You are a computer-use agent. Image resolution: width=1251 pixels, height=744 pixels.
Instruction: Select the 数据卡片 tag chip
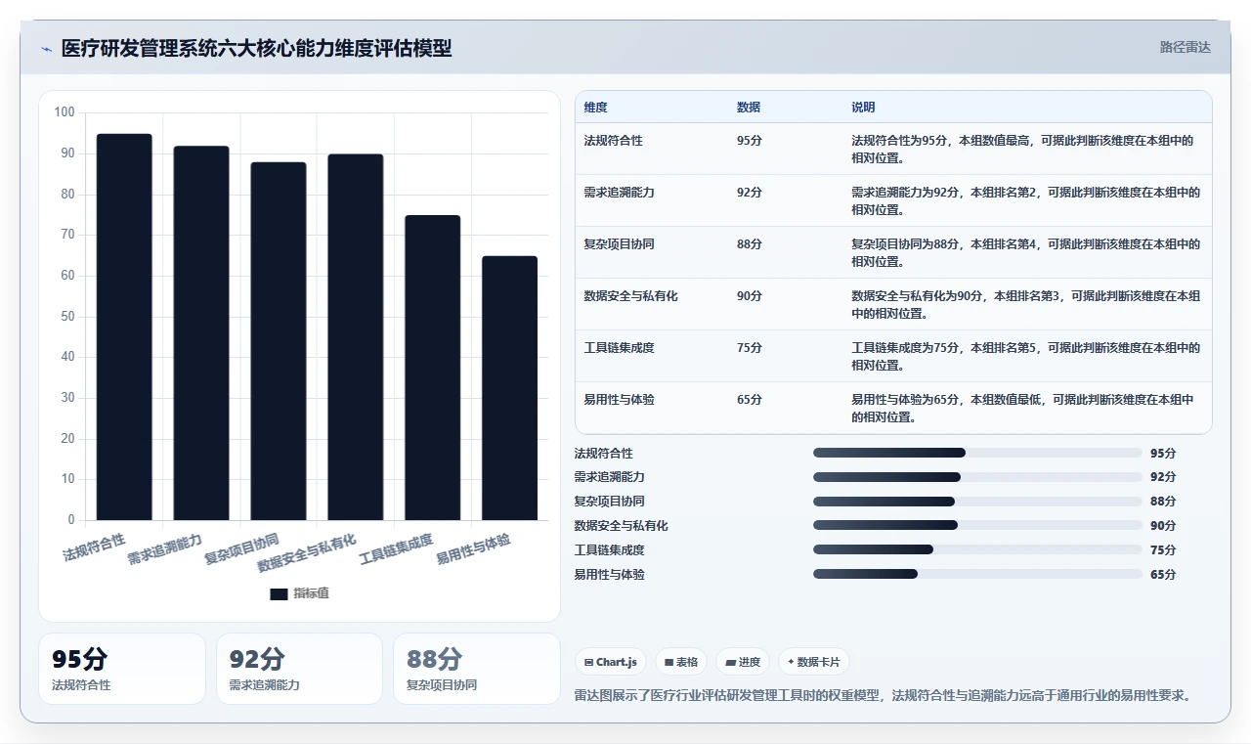coord(813,662)
